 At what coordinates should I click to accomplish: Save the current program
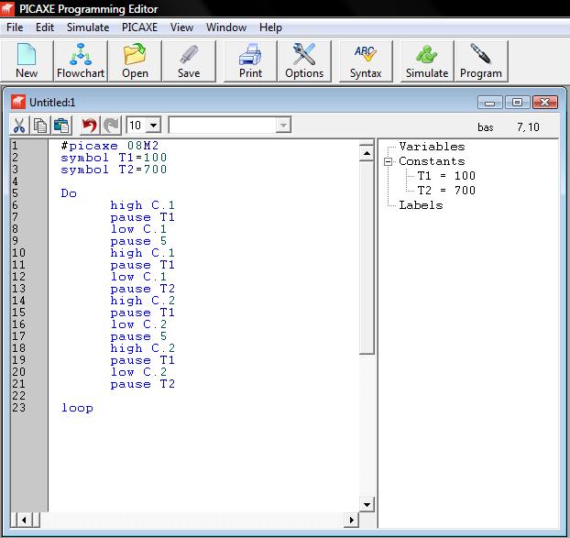point(189,60)
